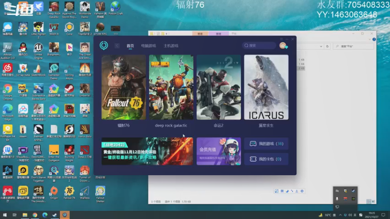Switch to the 电脑游戏 tab

(x=149, y=46)
